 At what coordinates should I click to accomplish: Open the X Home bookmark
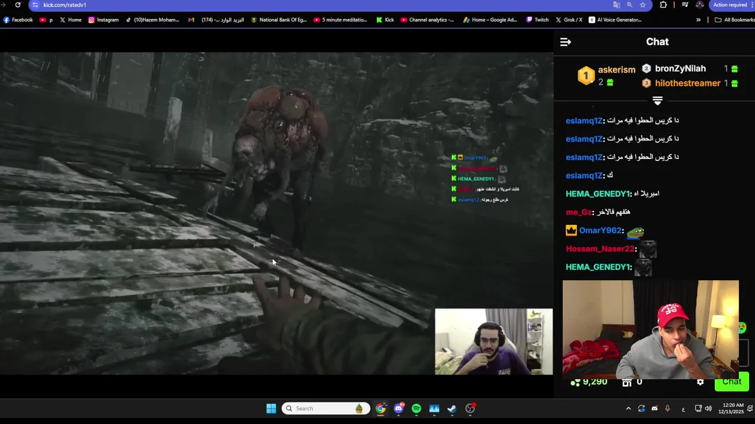coord(70,19)
